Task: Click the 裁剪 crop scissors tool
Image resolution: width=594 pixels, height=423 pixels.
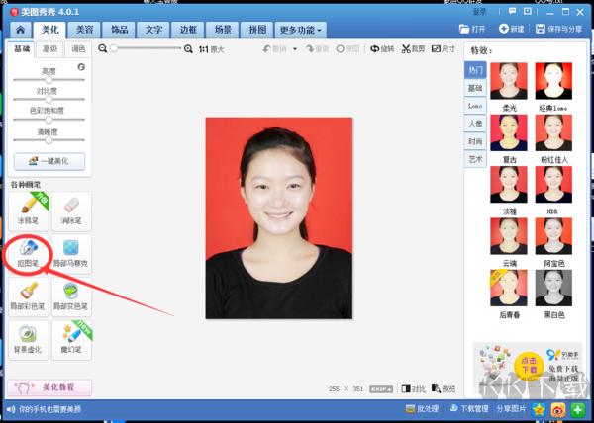Action: (413, 49)
